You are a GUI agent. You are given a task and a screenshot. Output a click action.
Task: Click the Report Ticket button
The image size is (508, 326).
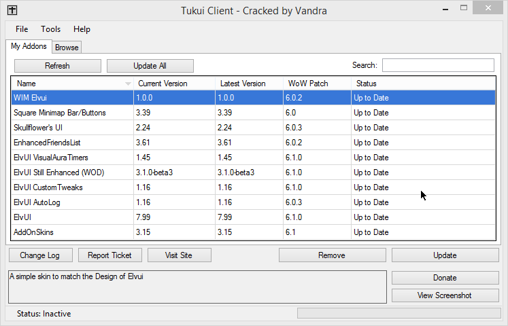point(109,255)
